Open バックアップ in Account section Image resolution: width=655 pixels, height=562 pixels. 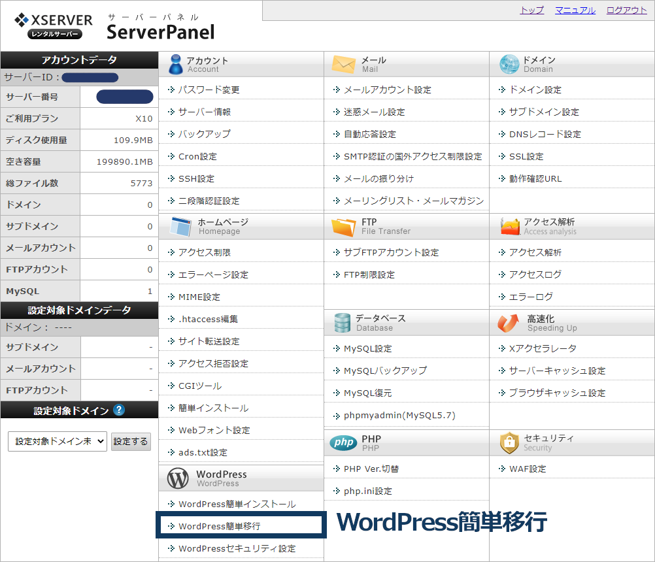205,133
